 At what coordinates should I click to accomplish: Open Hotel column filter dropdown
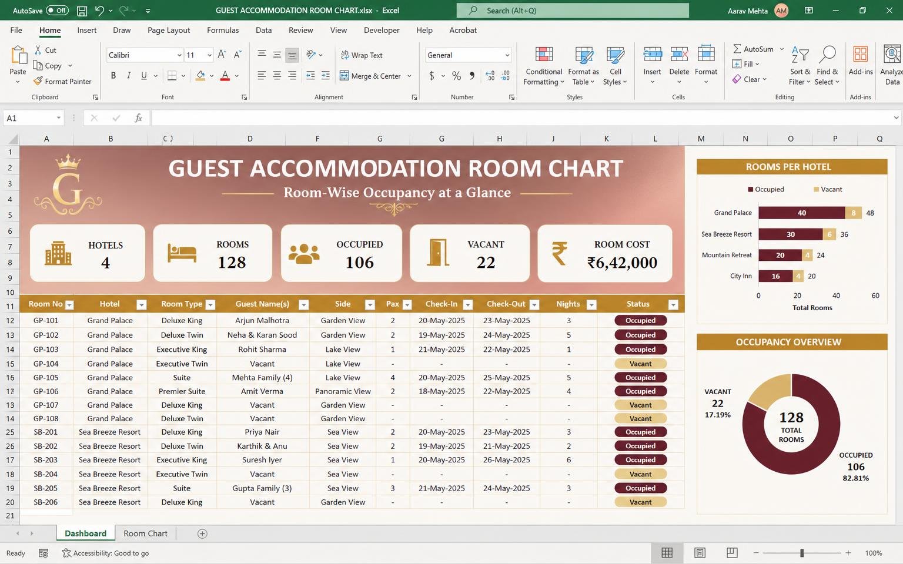pos(141,304)
